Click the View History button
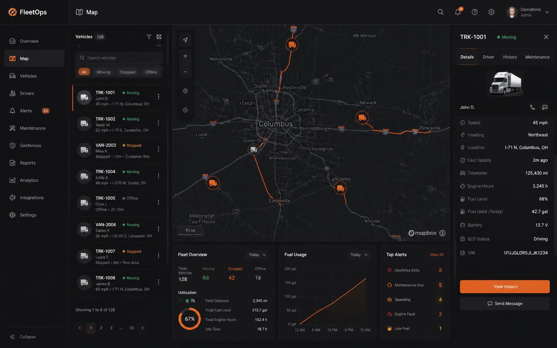 click(x=505, y=286)
